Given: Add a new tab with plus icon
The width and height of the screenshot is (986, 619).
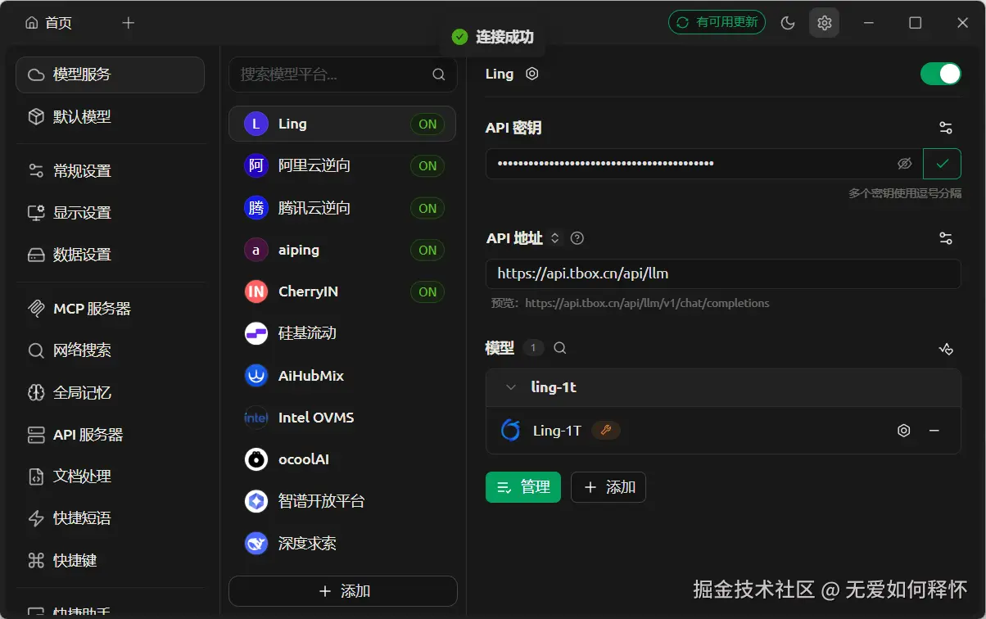Looking at the screenshot, I should point(128,23).
